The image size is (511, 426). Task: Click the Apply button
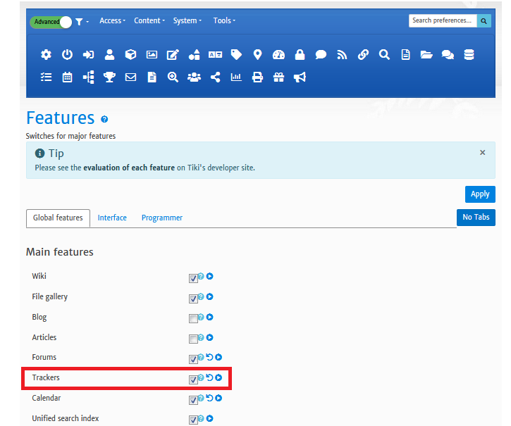pos(480,194)
